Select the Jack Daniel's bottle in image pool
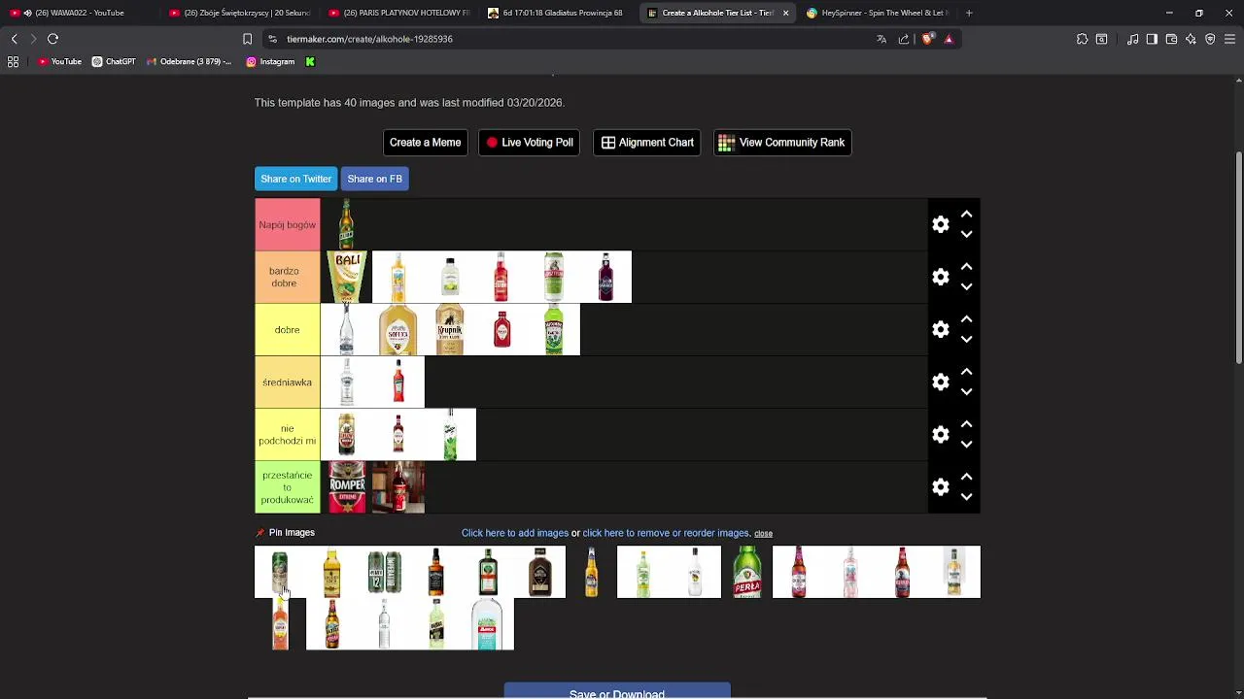 pos(435,572)
